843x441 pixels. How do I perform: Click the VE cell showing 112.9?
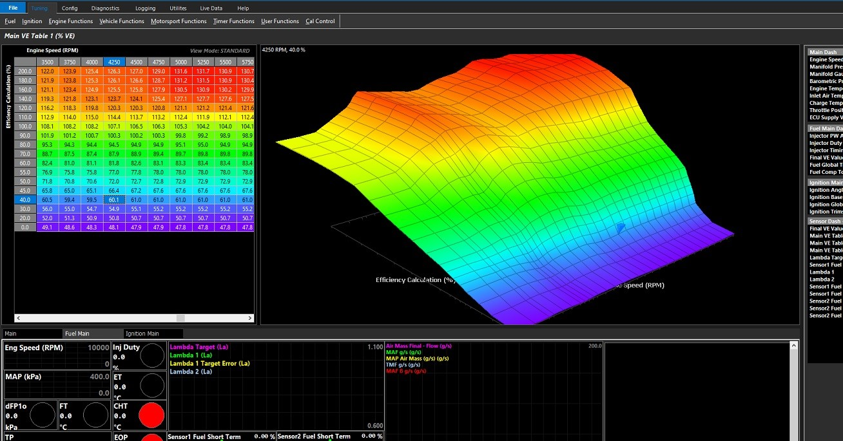click(x=47, y=117)
